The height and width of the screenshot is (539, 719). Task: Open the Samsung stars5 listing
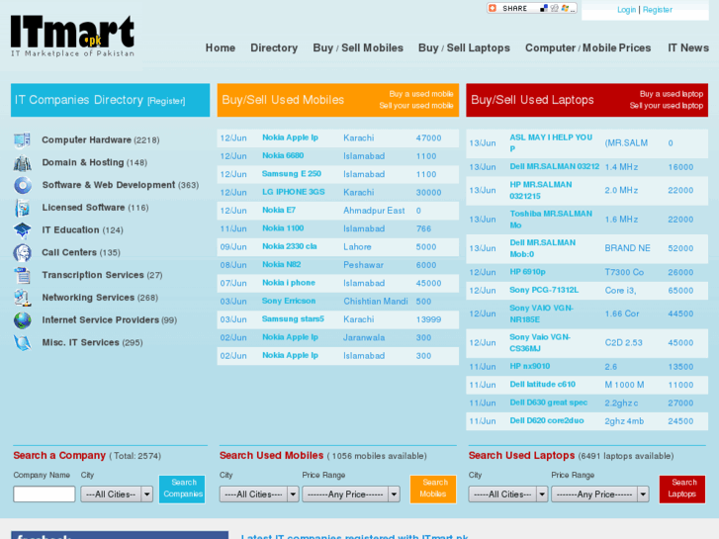[293, 318]
